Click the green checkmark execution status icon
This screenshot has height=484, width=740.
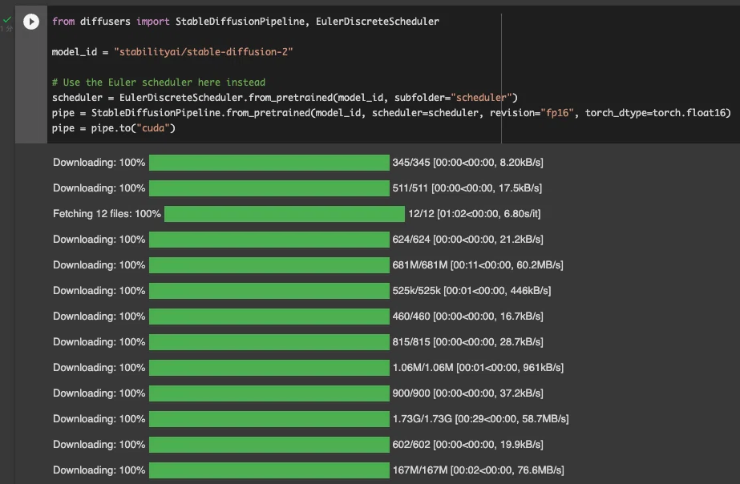tap(7, 20)
